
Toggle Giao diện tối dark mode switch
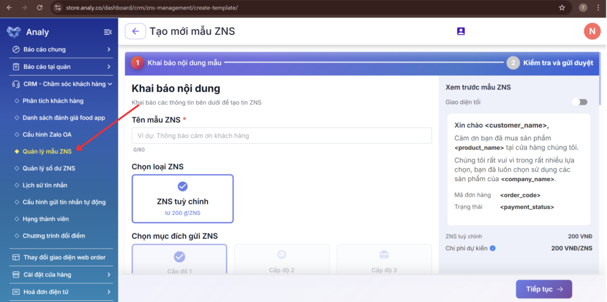[x=579, y=102]
